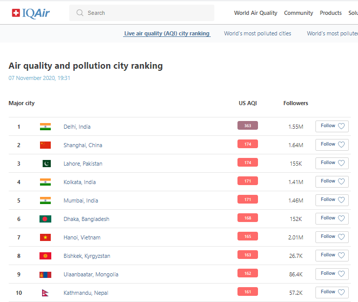Open the Products menu
Screen dimensions: 358x302
pyautogui.click(x=330, y=13)
